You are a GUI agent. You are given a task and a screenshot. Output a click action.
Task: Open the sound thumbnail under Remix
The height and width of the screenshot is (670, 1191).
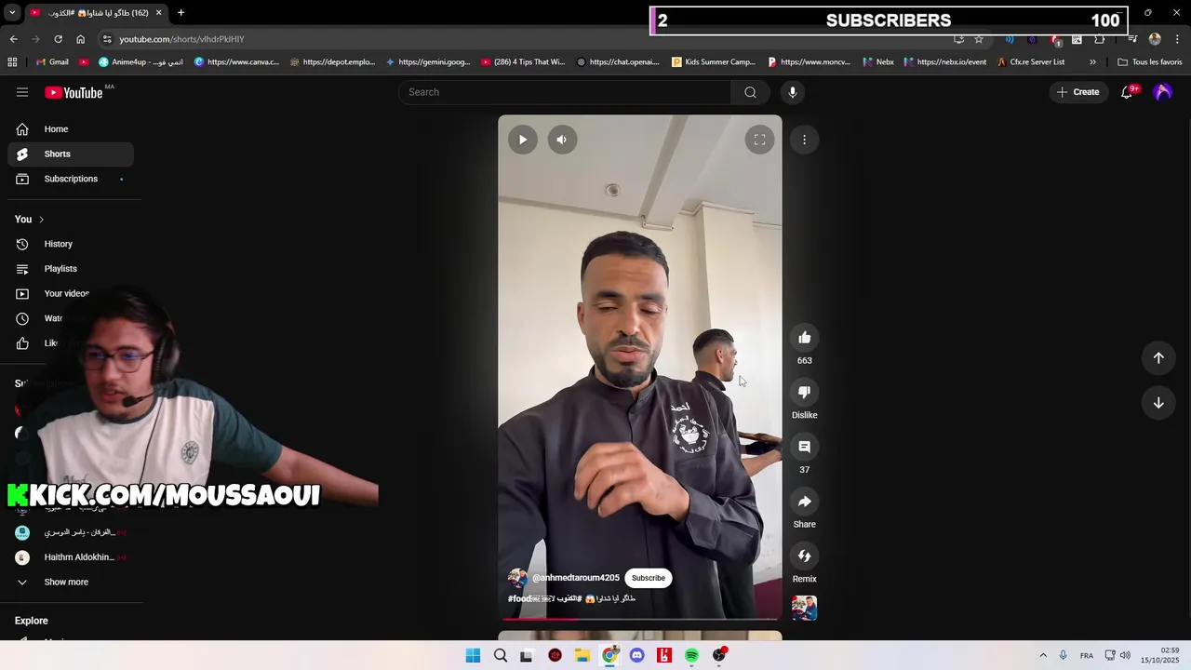coord(805,608)
